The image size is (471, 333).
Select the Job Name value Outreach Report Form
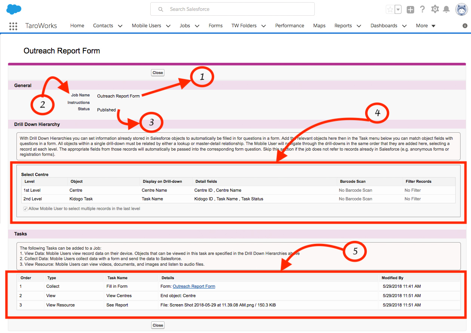[x=118, y=96]
